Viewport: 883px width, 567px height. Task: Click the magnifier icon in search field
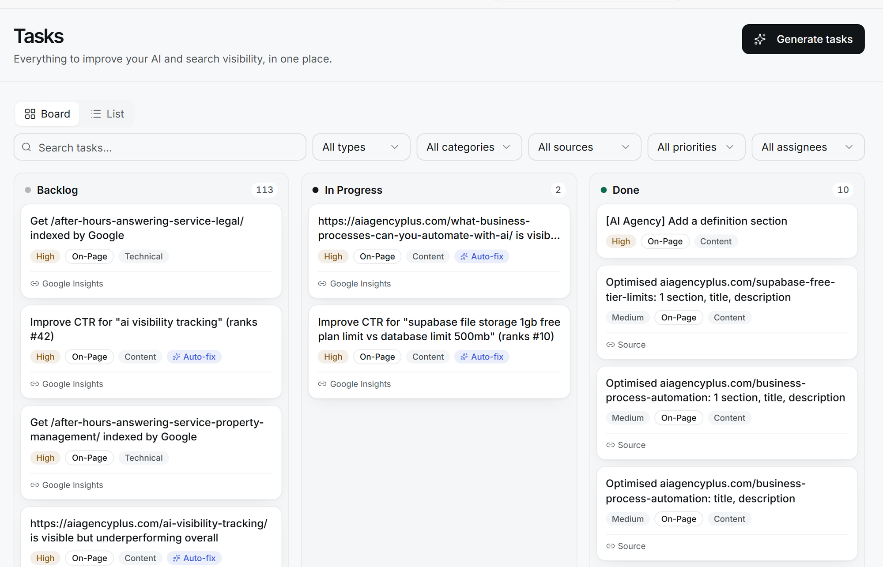point(26,147)
